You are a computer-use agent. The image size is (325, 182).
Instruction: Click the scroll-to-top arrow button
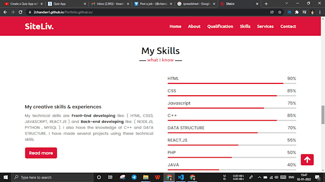307,160
